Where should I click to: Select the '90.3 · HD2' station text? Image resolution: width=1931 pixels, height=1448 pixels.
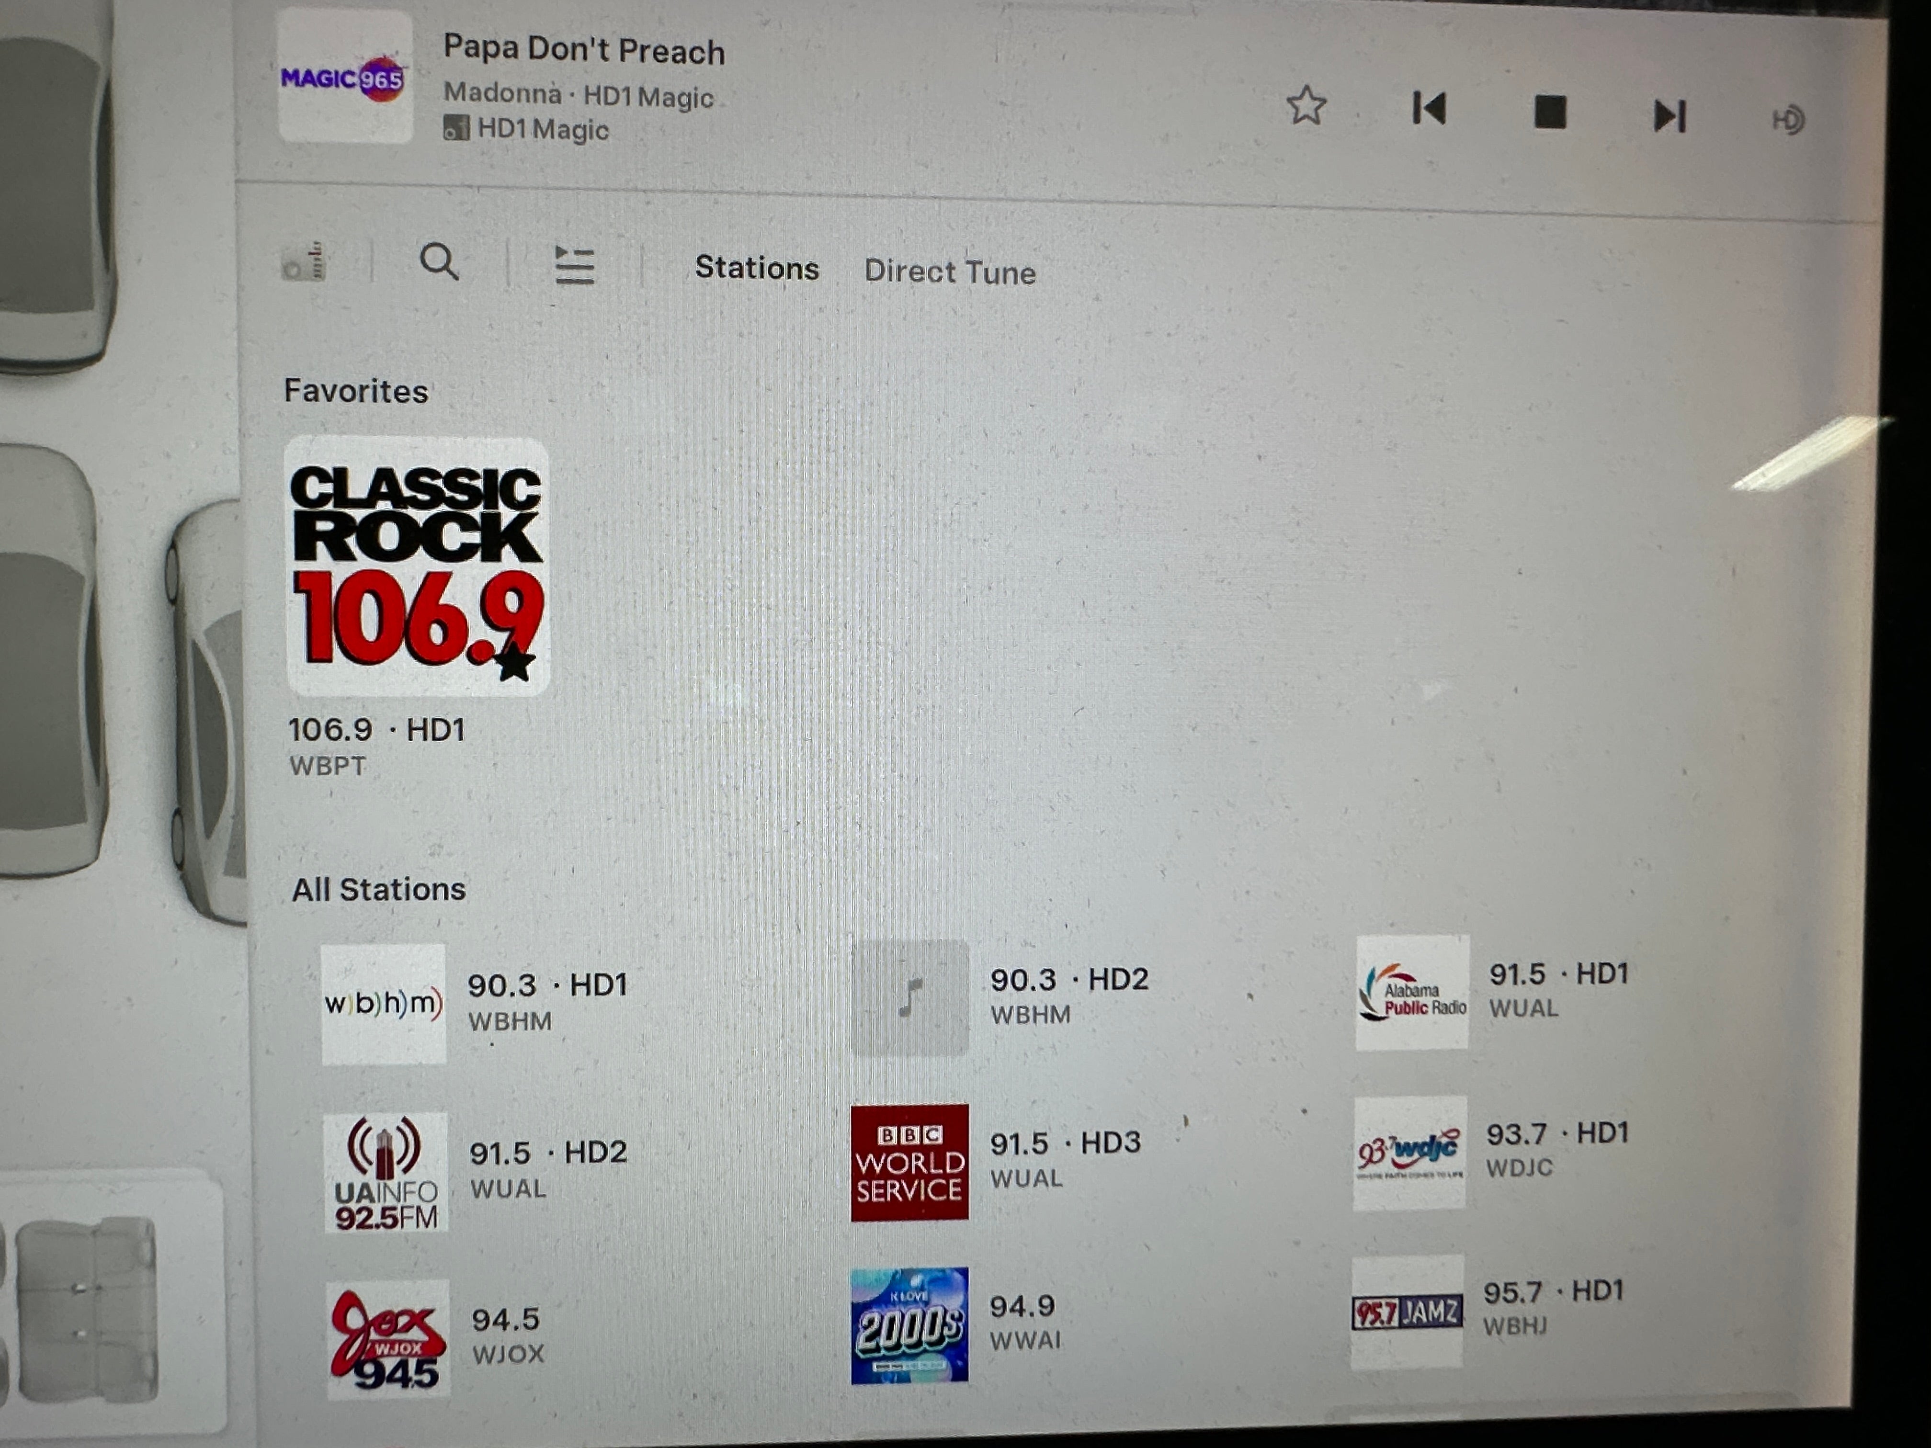coord(1069,979)
